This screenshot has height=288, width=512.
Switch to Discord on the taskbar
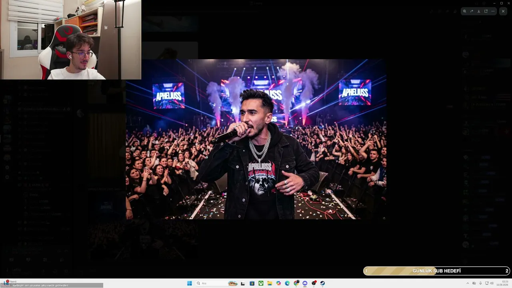point(305,283)
